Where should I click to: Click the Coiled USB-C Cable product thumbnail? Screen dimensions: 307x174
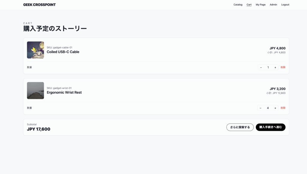click(35, 50)
